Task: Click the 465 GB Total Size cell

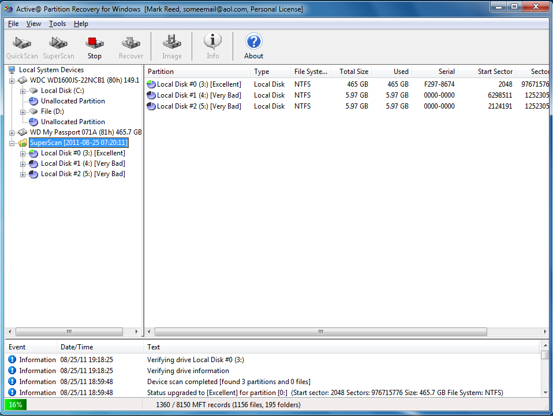Action: click(358, 84)
